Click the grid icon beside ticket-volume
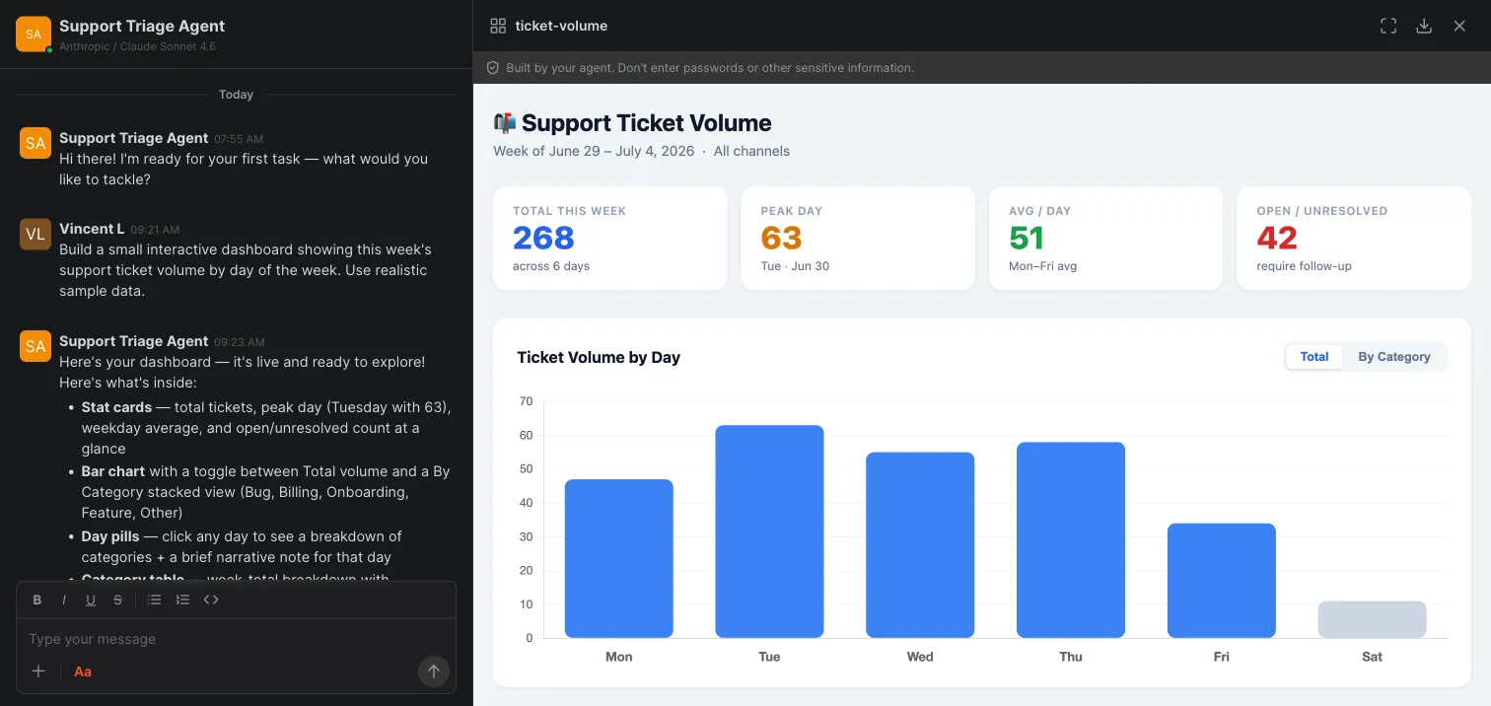The width and height of the screenshot is (1491, 706). [x=498, y=26]
